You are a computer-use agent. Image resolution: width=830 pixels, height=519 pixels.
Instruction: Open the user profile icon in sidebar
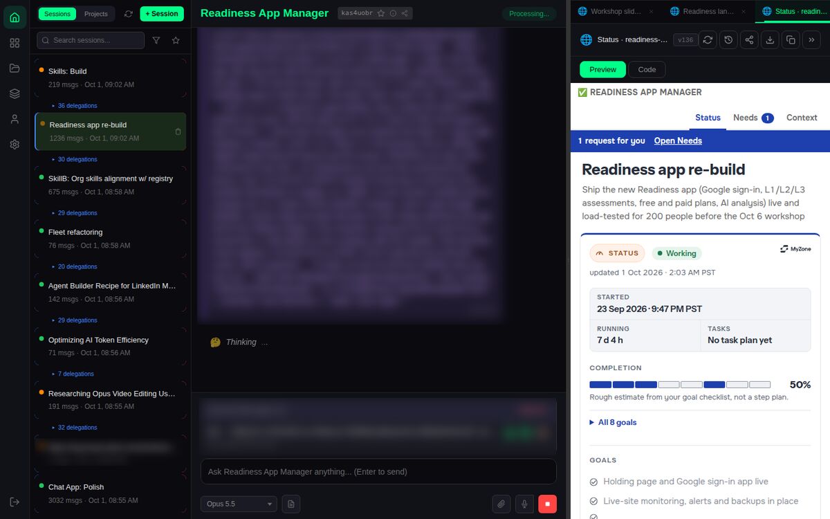point(15,119)
